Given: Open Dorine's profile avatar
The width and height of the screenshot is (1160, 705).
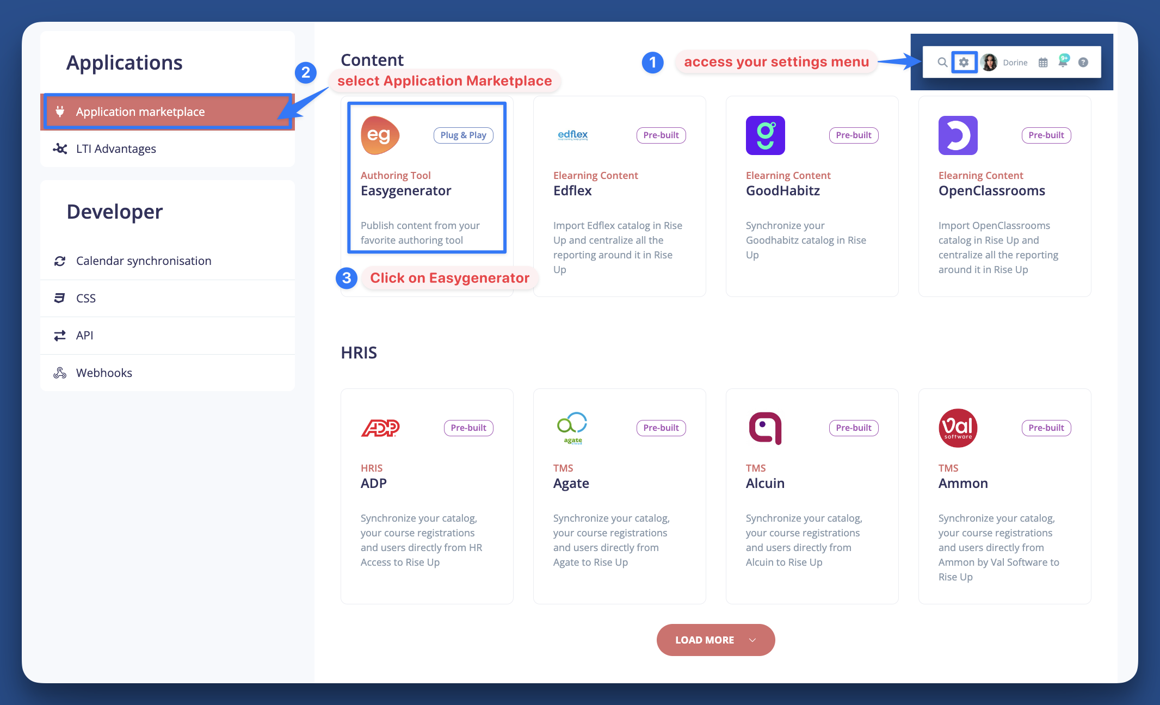Looking at the screenshot, I should tap(989, 63).
